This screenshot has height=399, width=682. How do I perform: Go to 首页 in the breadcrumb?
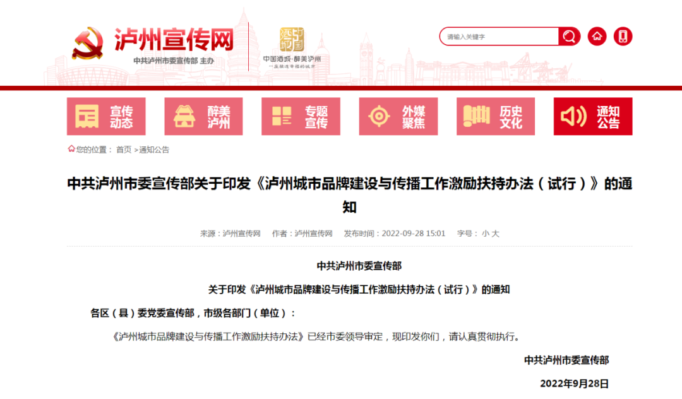coord(124,150)
